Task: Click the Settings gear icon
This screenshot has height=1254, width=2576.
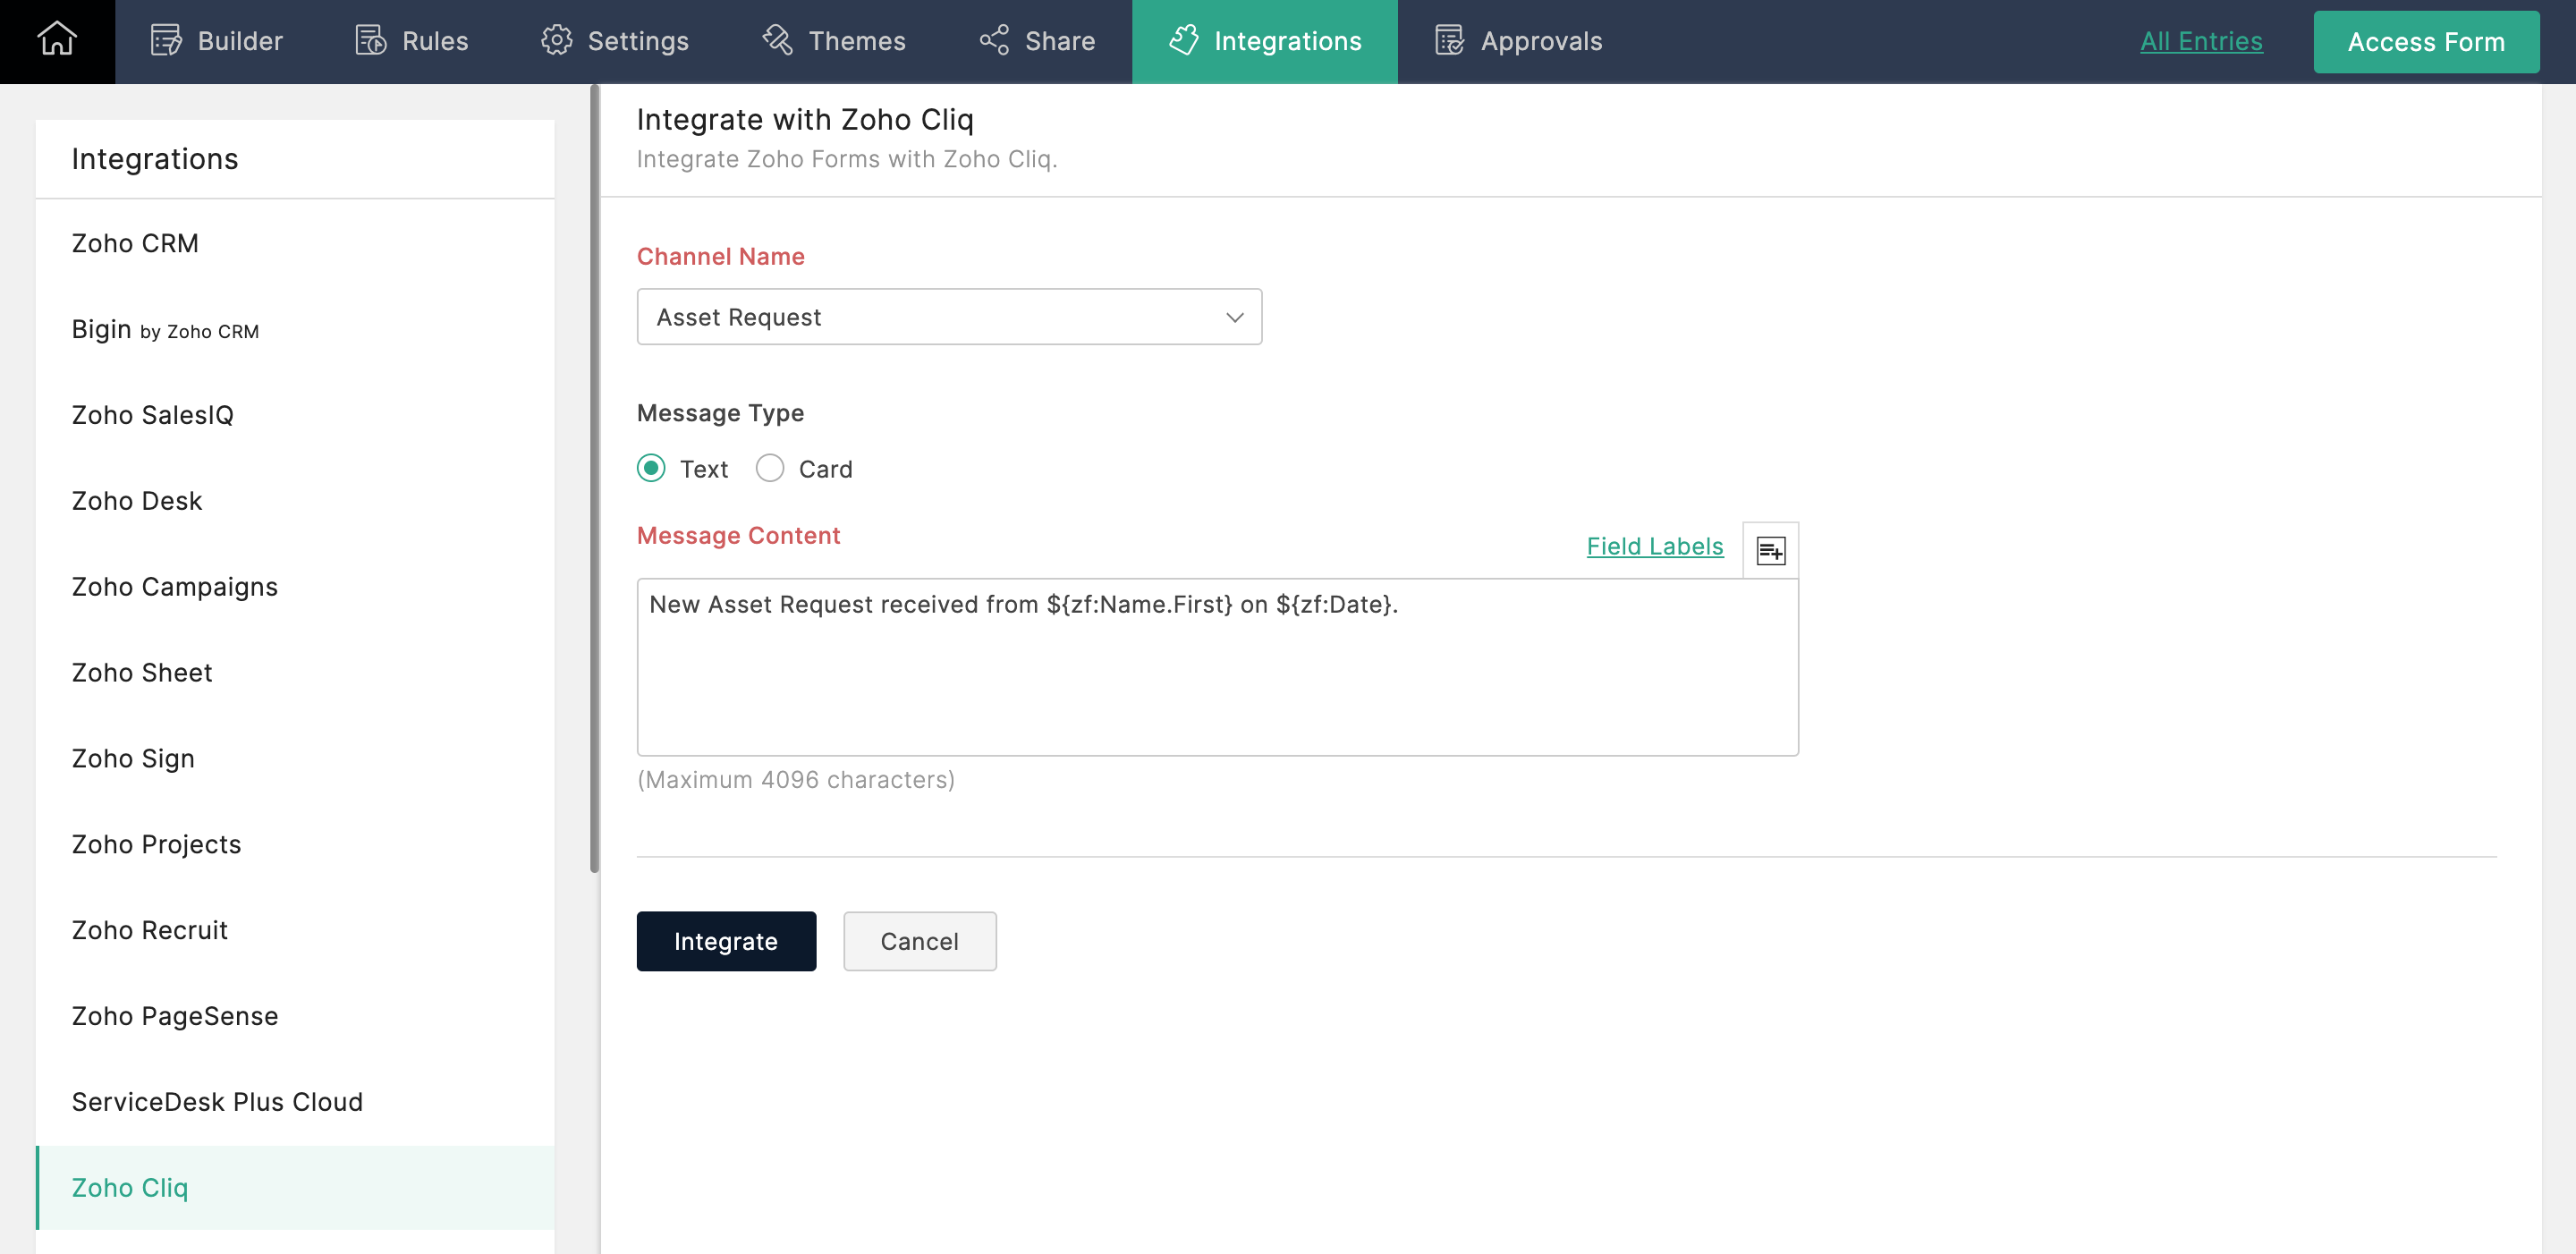Action: [556, 41]
